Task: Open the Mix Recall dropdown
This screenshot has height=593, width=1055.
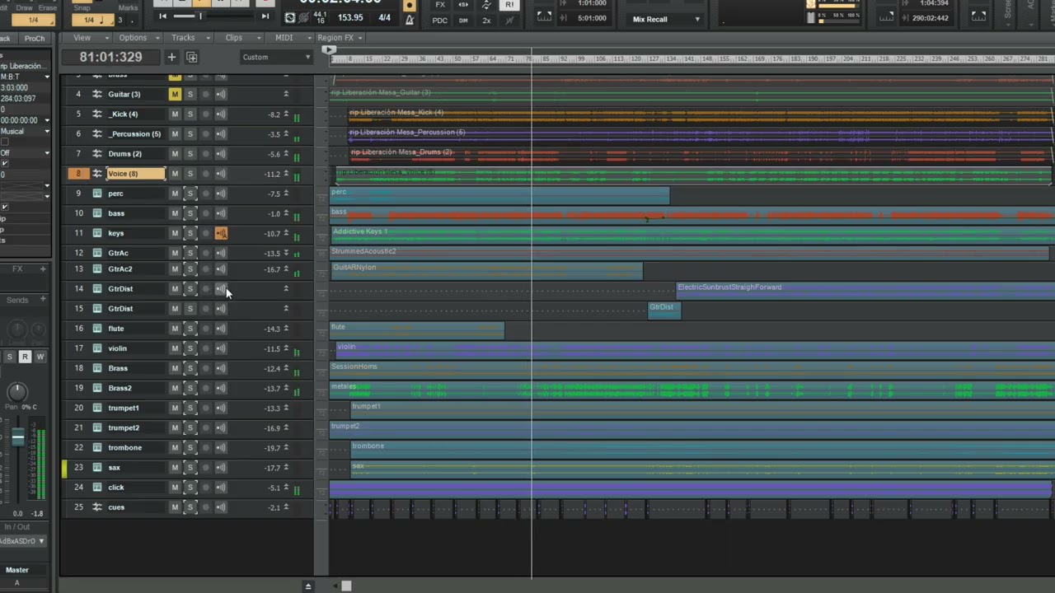Action: 666,19
